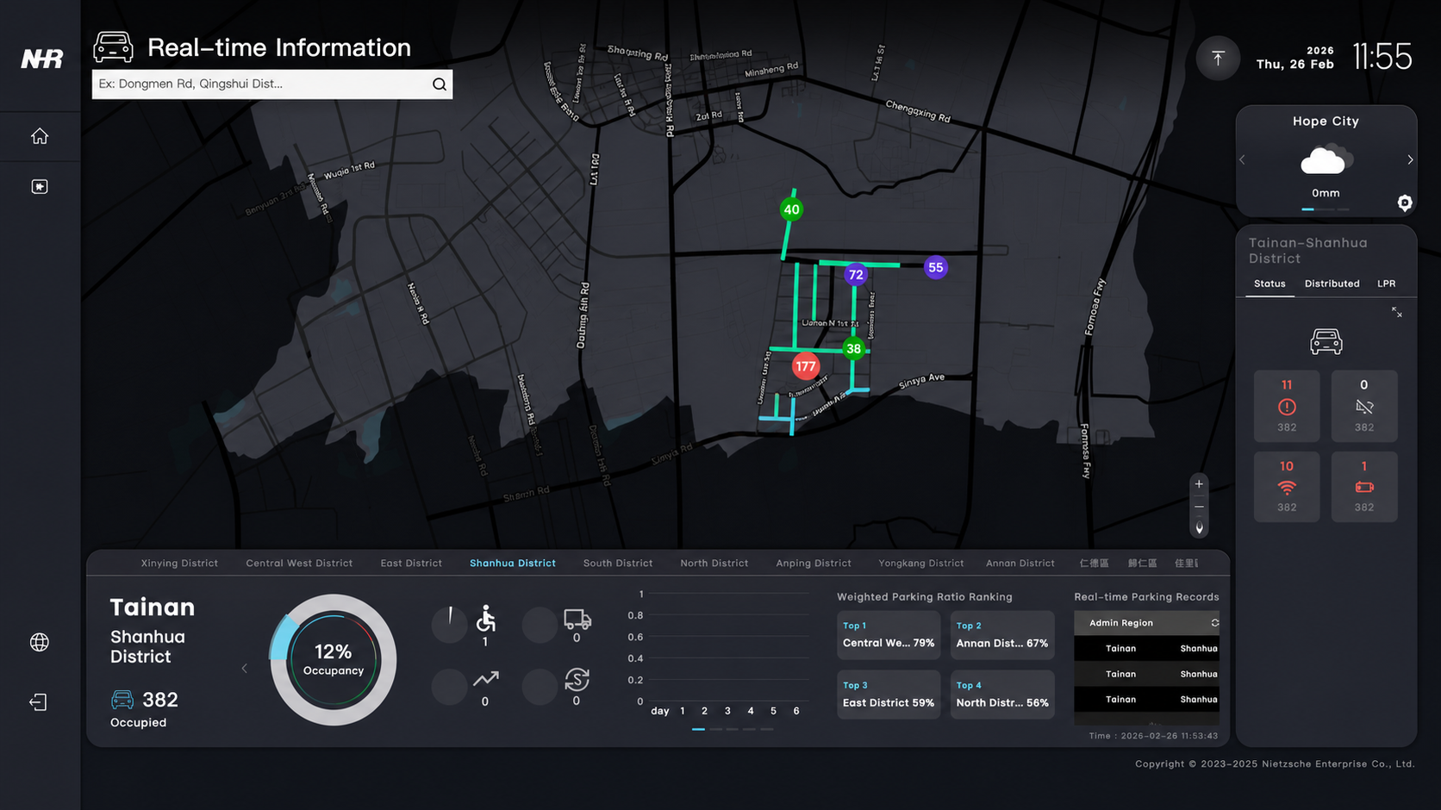Open the 0 camera-off status card
The height and width of the screenshot is (810, 1441).
(1364, 406)
